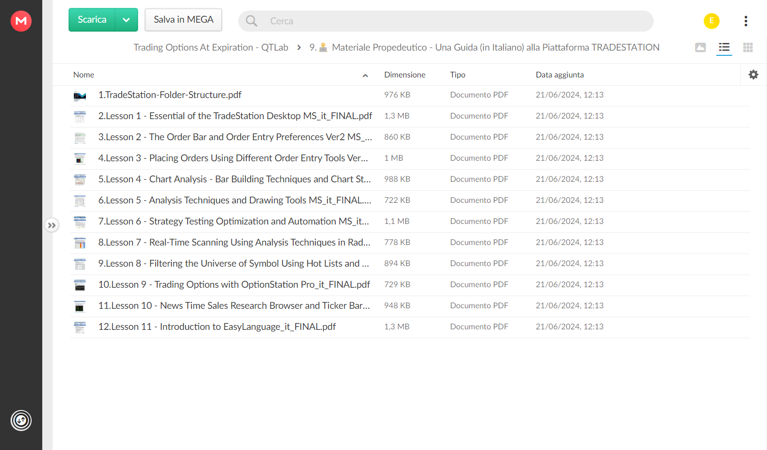767x450 pixels.
Task: Expand the left sidebar with double-arrow button
Action: click(52, 226)
